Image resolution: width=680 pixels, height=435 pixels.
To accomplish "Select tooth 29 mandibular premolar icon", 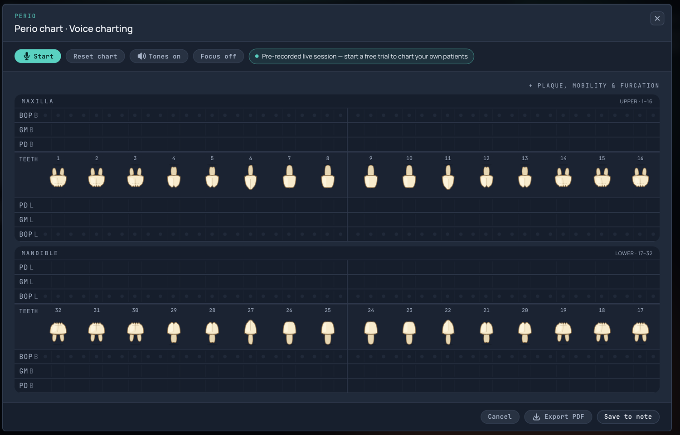I will 174,332.
